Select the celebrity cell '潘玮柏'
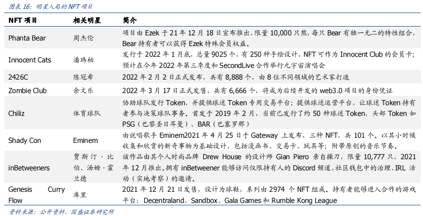 83,60
